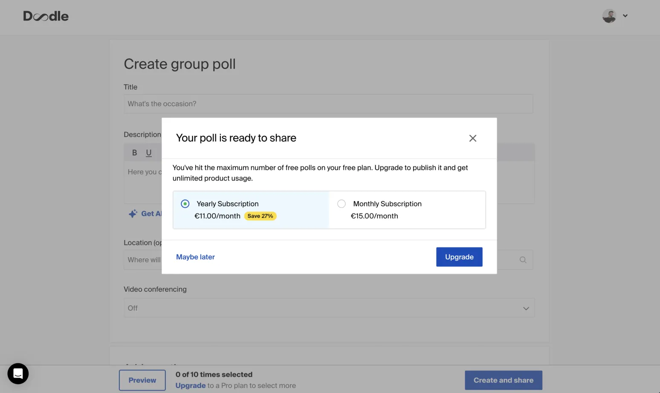Click the location search magnifier icon
660x393 pixels.
pos(523,260)
